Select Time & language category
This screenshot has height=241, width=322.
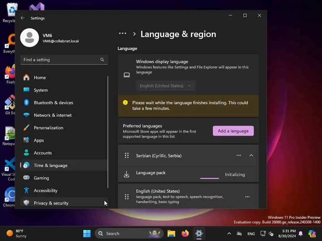click(x=64, y=165)
